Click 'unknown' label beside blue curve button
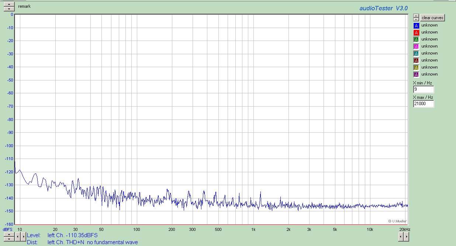Viewport: 456px width, 246px height. pos(429,25)
